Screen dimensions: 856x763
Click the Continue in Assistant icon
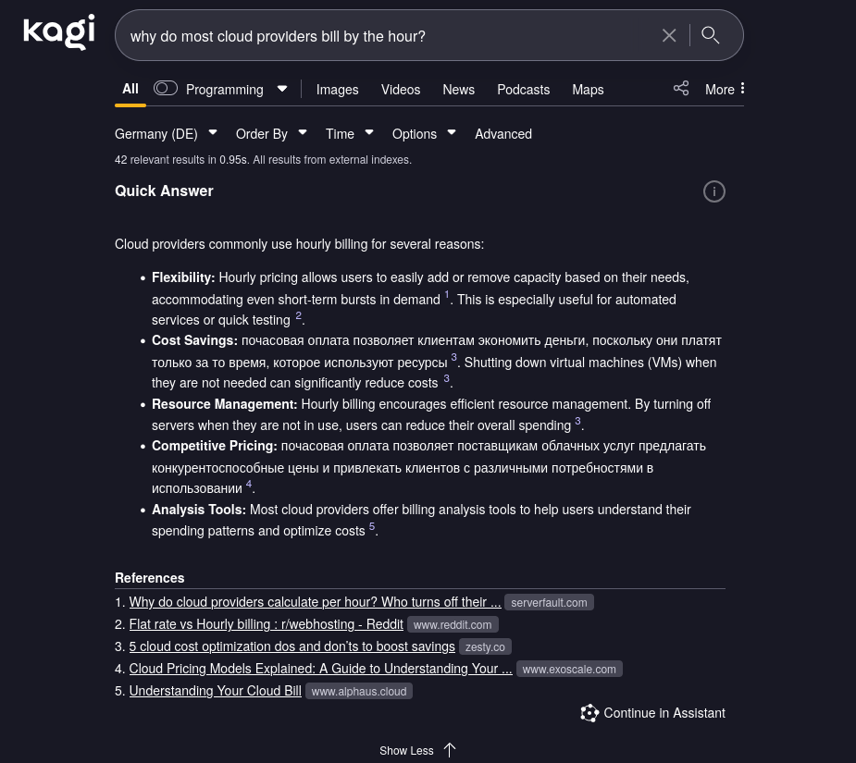click(x=589, y=713)
